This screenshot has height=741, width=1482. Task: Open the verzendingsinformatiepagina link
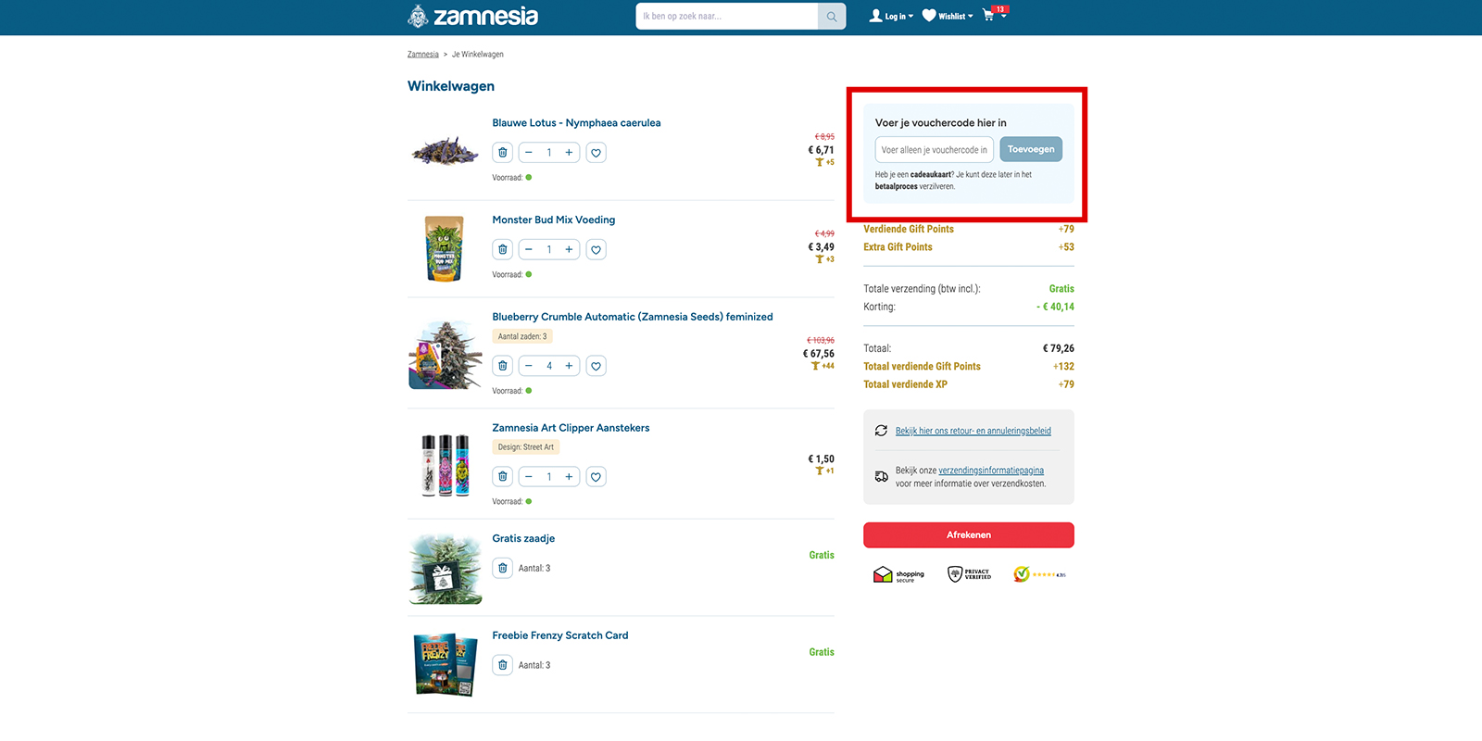(991, 471)
